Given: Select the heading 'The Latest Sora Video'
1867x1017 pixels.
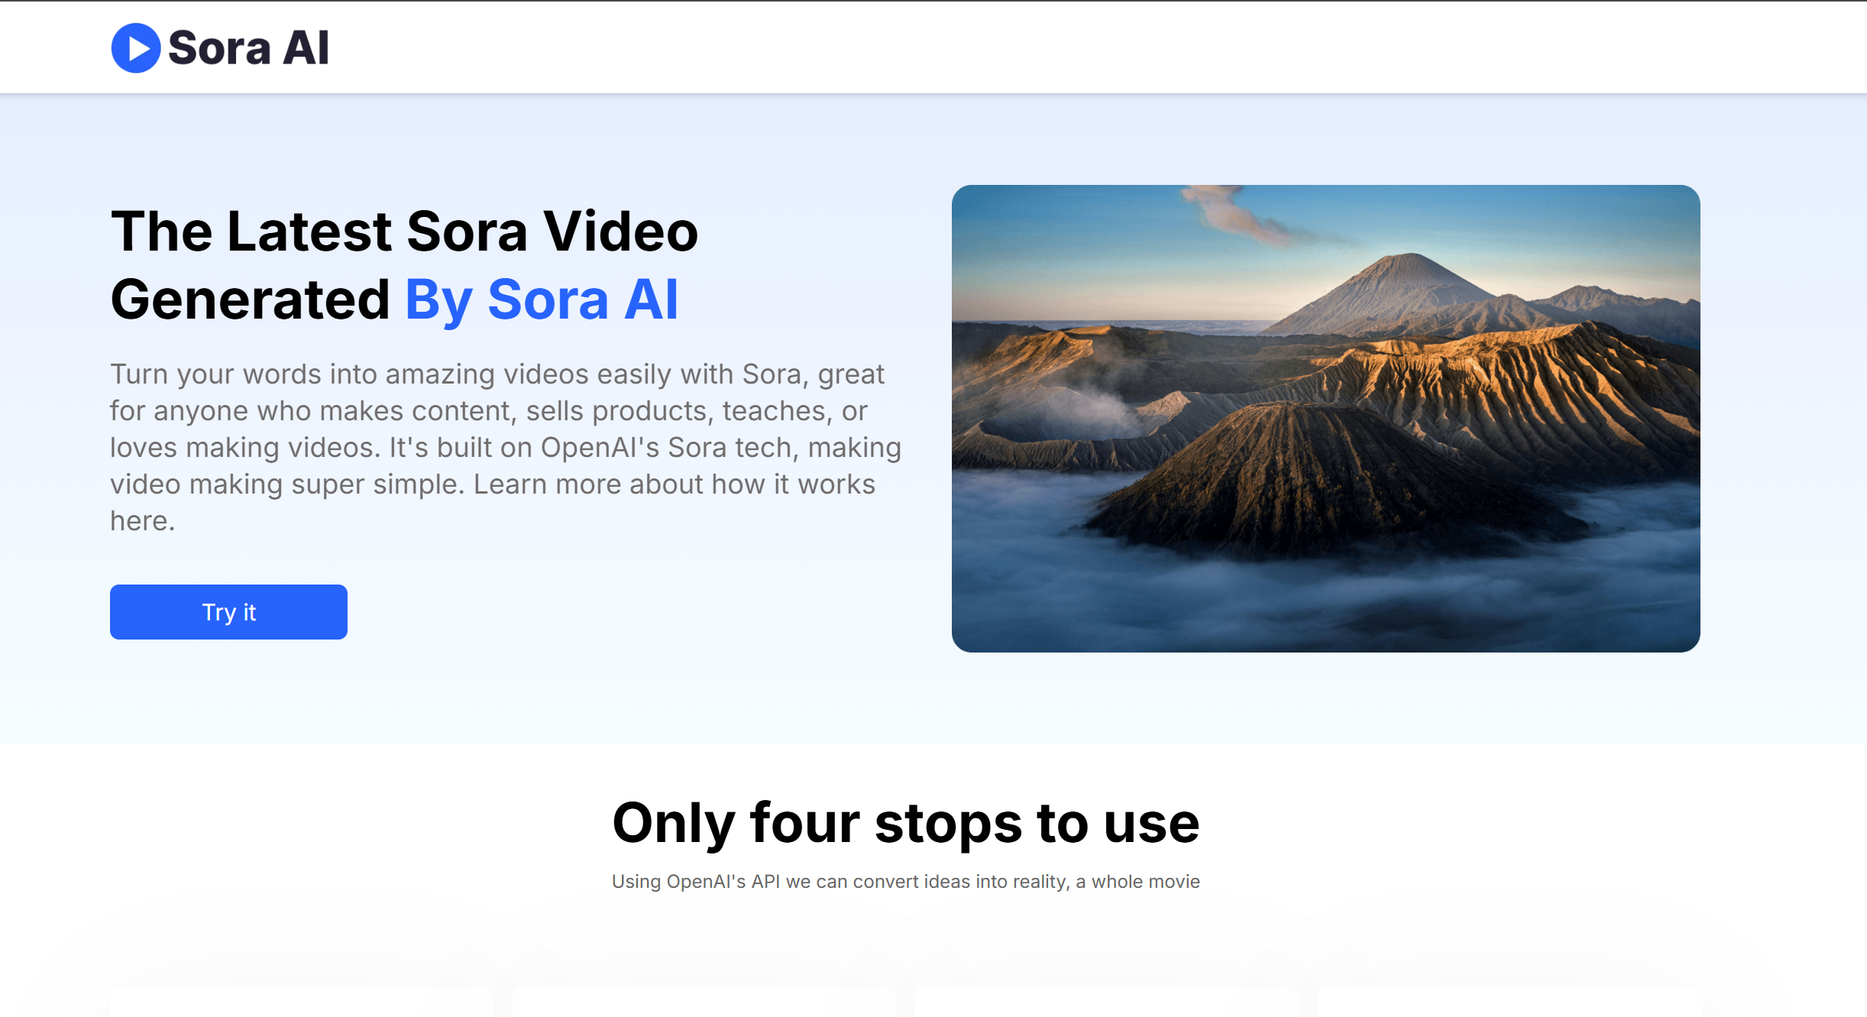Looking at the screenshot, I should pos(403,231).
